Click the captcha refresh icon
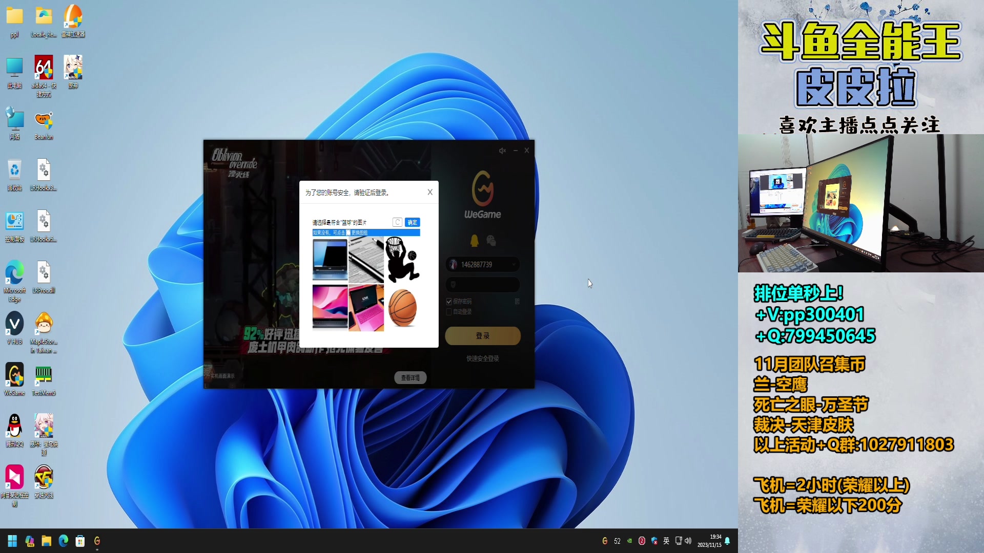This screenshot has width=984, height=553. coord(397,222)
